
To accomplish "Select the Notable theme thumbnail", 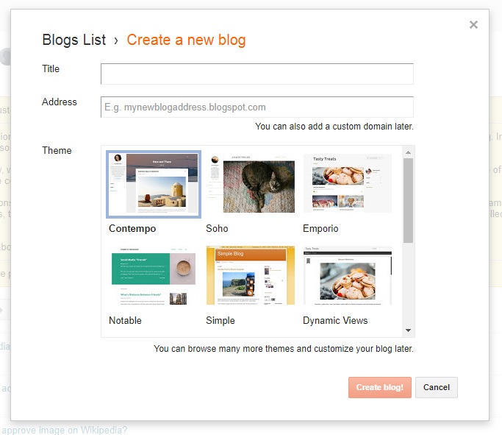I will [x=154, y=275].
